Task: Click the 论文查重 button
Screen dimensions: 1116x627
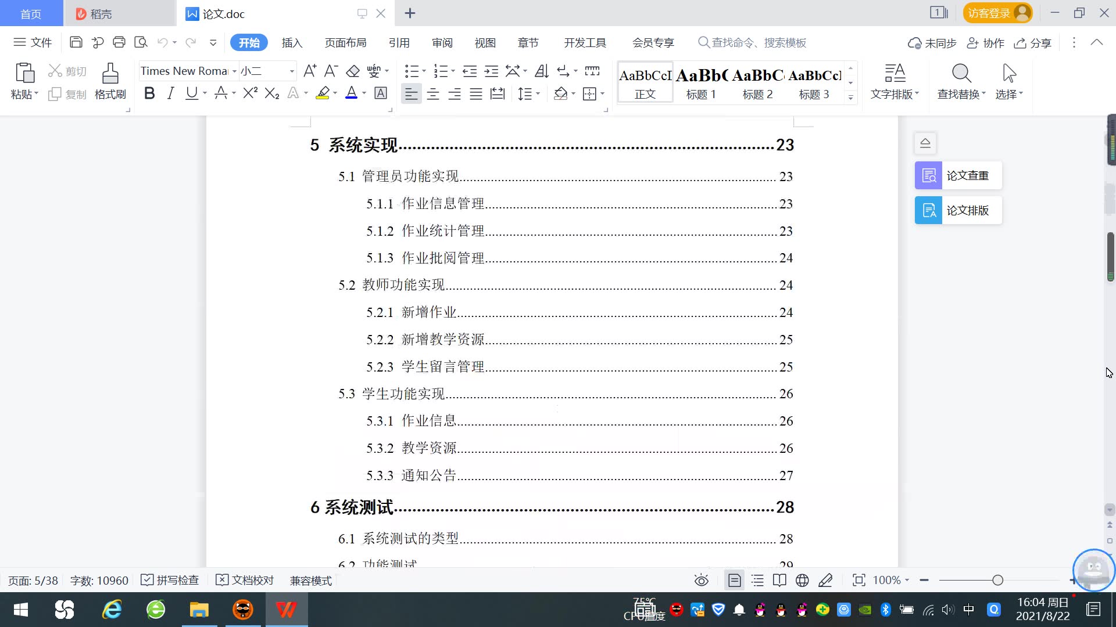Action: coord(958,175)
